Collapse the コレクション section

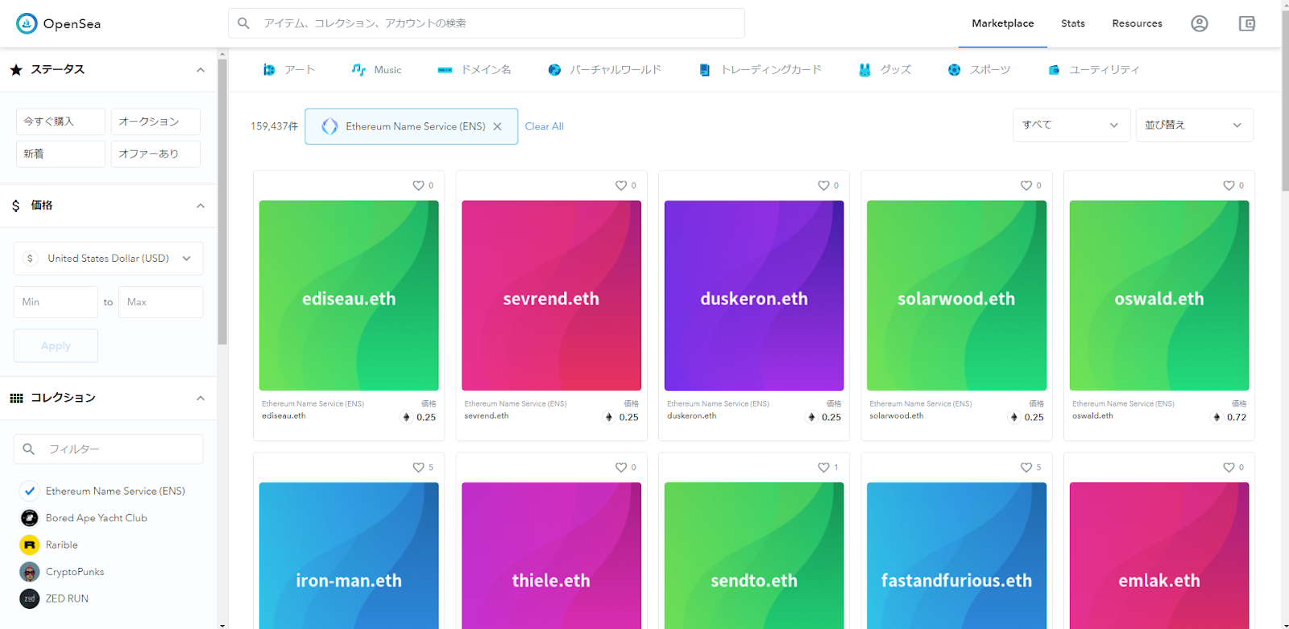click(201, 399)
